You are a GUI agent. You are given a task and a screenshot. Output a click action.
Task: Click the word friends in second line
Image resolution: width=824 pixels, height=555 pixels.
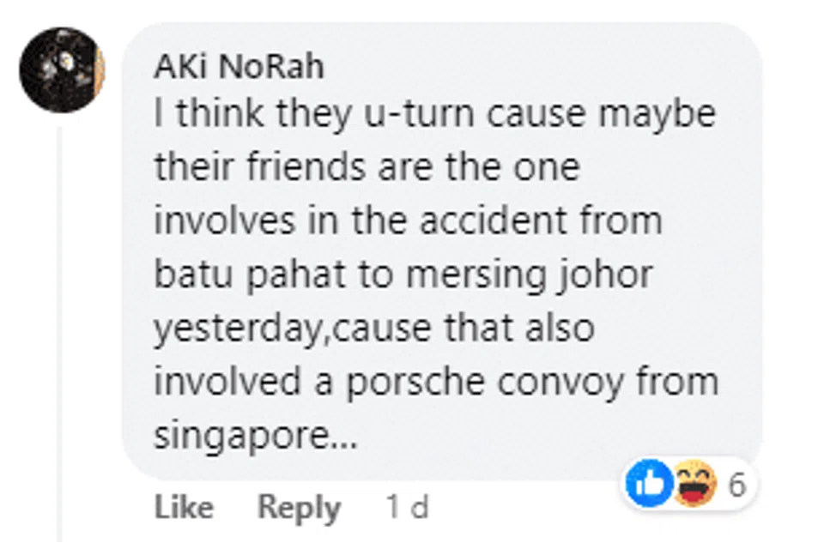[x=306, y=167]
